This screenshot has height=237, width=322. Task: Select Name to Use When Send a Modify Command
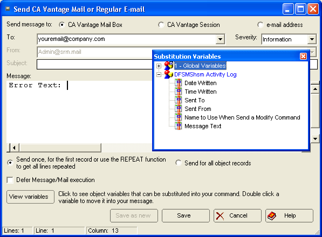[x=242, y=117]
